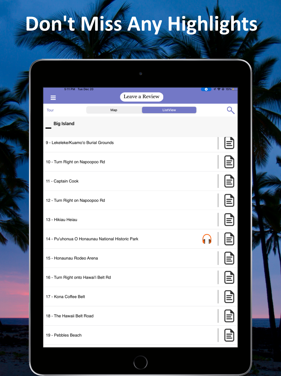Tap the status bar date Tue Dec 20
Viewport: 281px width, 376px height.
(x=85, y=89)
